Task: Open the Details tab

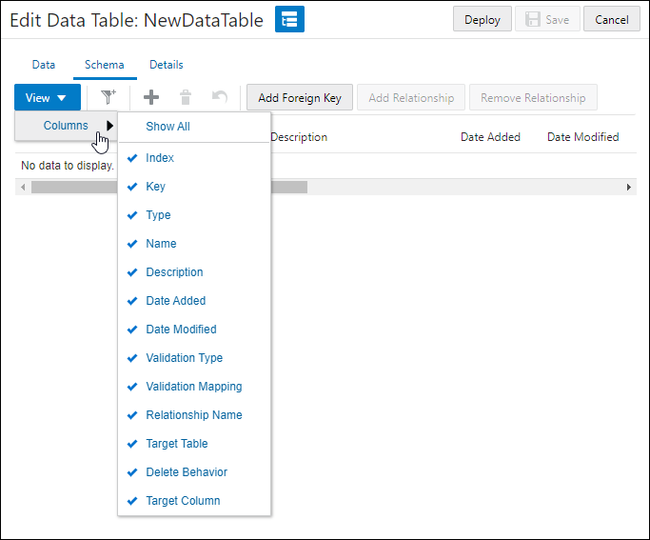Action: [167, 65]
